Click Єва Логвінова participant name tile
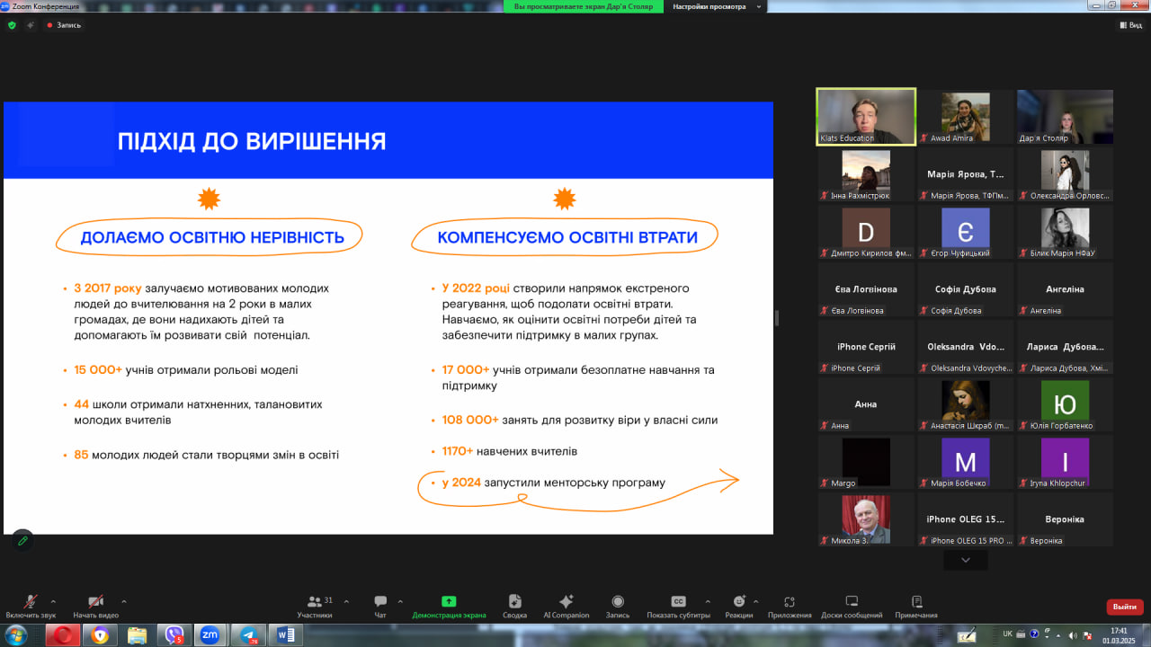 point(866,289)
